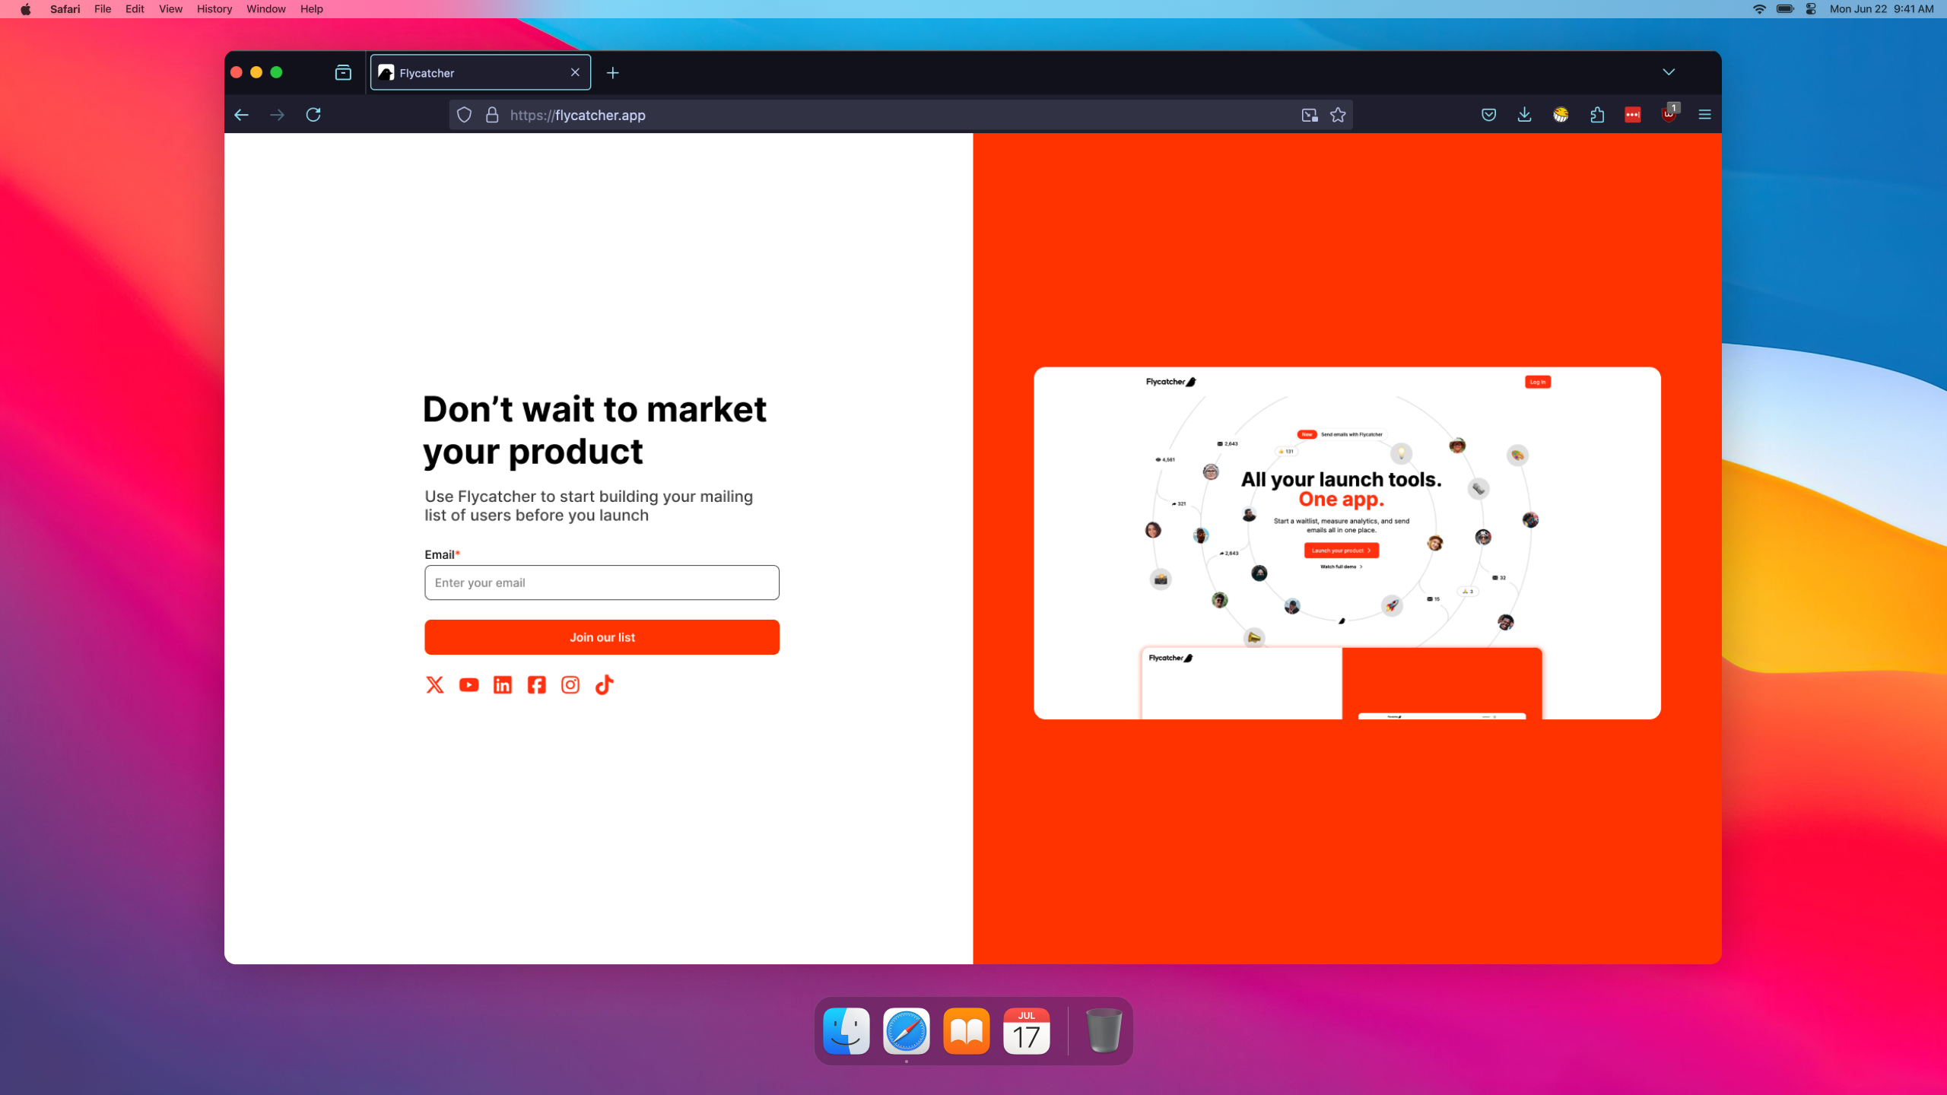Click Join our list button

click(x=602, y=637)
